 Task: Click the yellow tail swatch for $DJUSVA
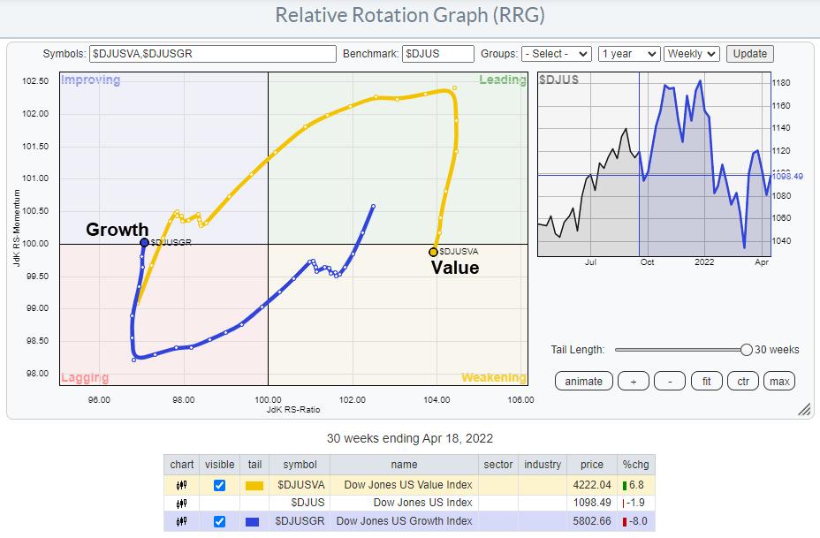pyautogui.click(x=254, y=484)
